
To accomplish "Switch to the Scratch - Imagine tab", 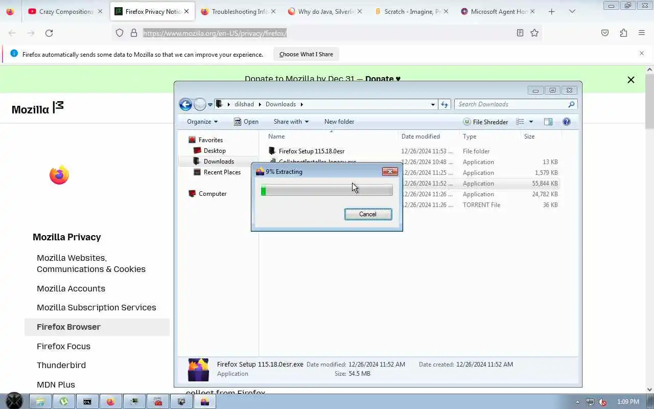I will tap(412, 11).
